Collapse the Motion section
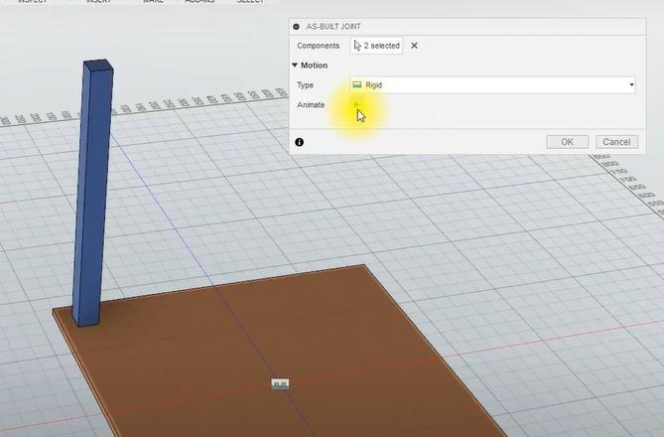The height and width of the screenshot is (437, 664). click(x=295, y=66)
